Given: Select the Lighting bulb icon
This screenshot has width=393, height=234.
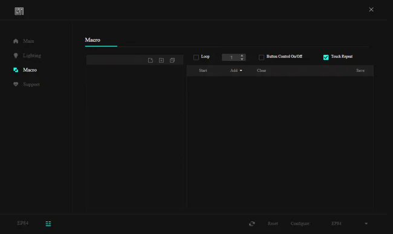Looking at the screenshot, I should [x=16, y=55].
